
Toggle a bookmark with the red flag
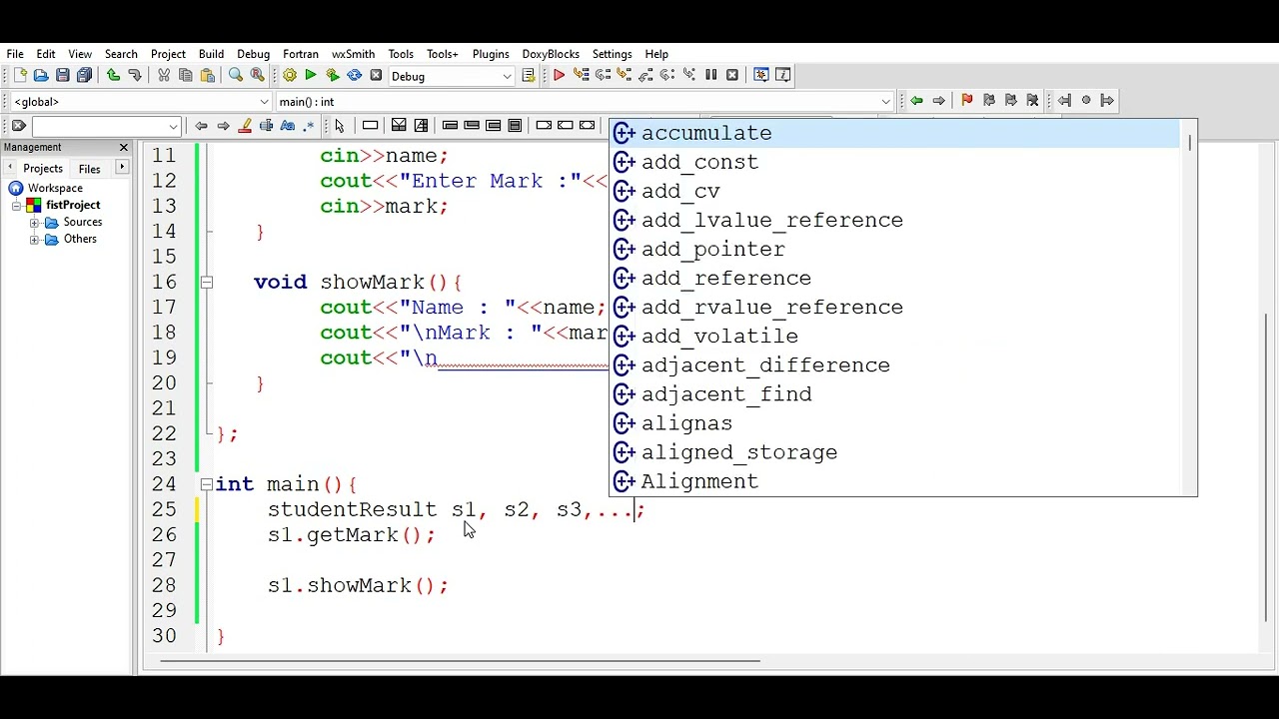click(x=966, y=101)
